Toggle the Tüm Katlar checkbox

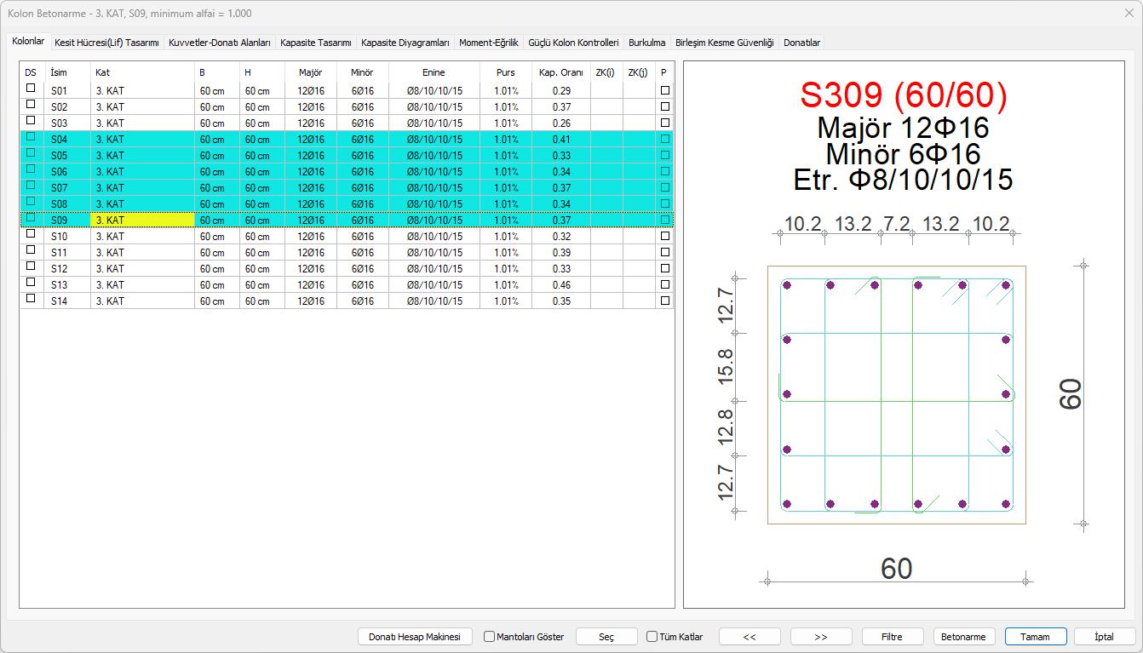tap(652, 637)
